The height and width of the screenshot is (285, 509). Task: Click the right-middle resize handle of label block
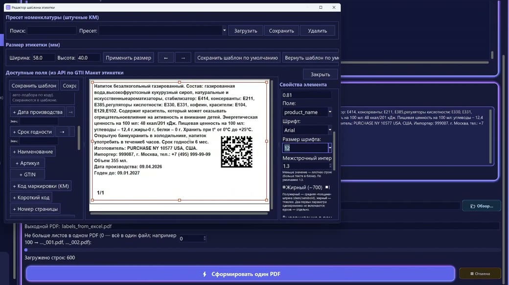267,142
